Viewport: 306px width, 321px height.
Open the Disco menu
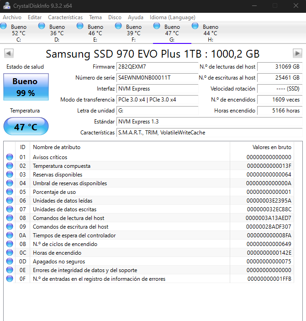tap(115, 17)
